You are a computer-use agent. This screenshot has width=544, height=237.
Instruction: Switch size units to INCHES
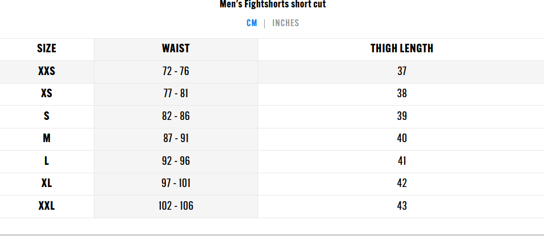pyautogui.click(x=285, y=23)
